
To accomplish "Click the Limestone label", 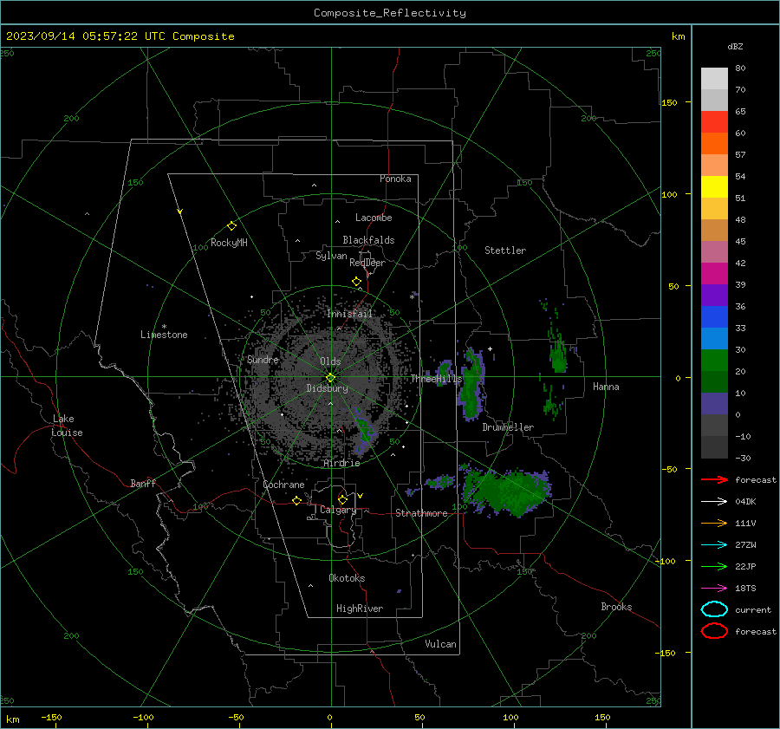I will (164, 335).
